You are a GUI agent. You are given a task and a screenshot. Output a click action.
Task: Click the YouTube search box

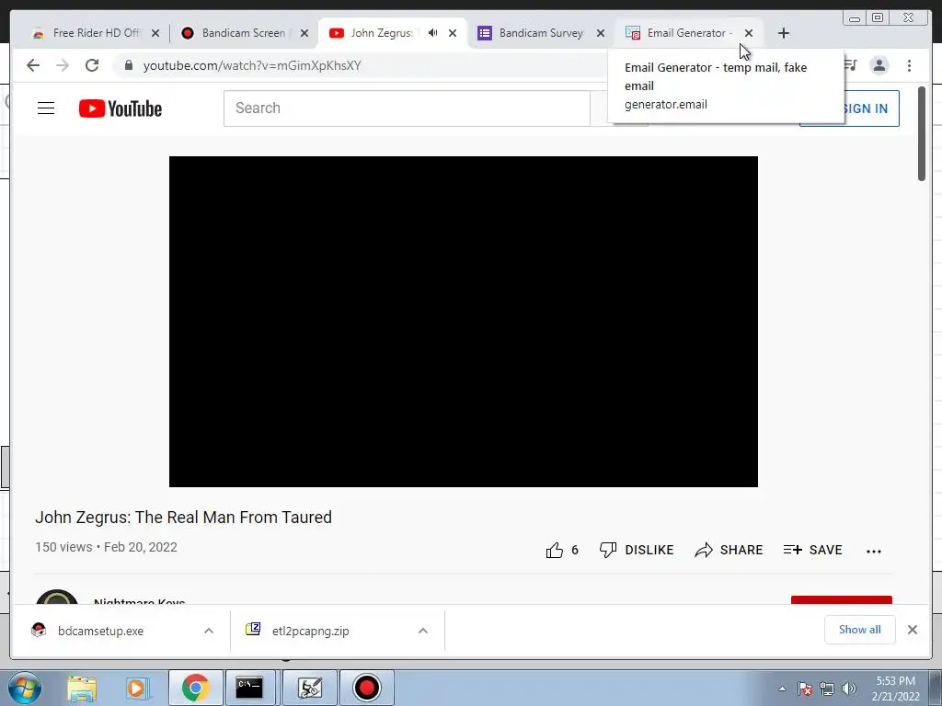[x=407, y=108]
